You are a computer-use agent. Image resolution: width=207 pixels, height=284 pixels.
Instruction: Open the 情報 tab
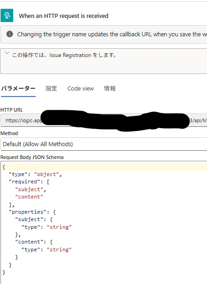pos(110,88)
